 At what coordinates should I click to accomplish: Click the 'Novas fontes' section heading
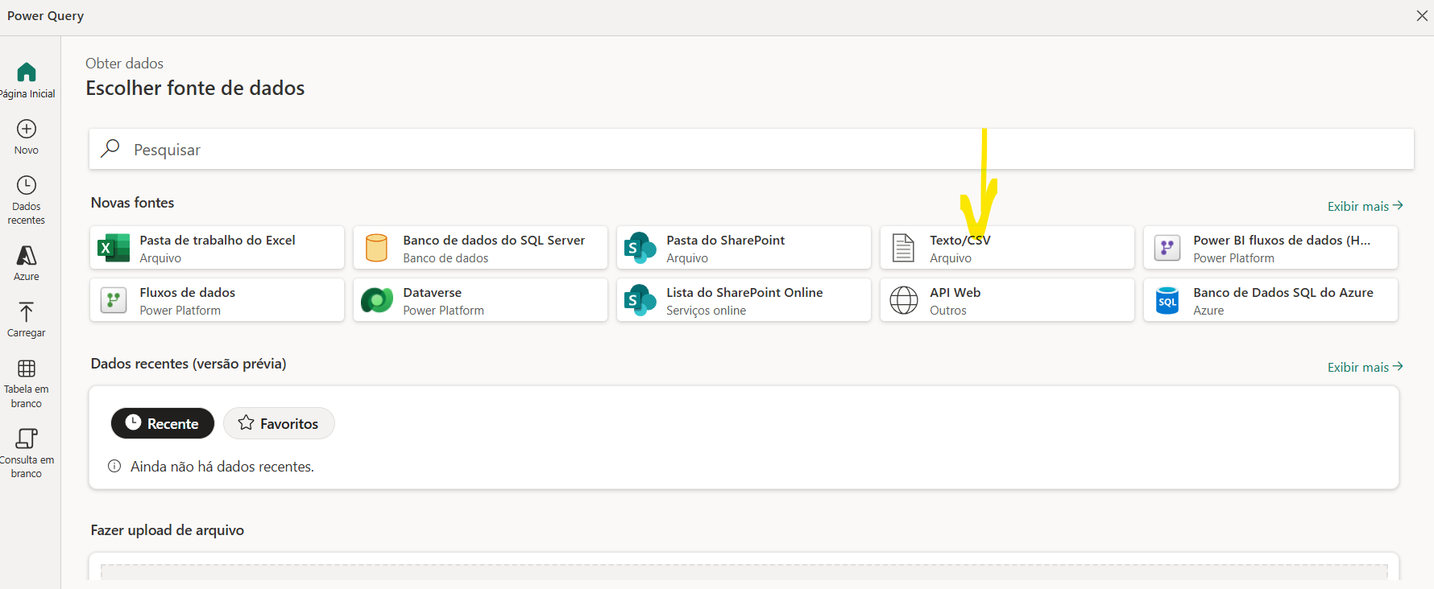coord(133,203)
